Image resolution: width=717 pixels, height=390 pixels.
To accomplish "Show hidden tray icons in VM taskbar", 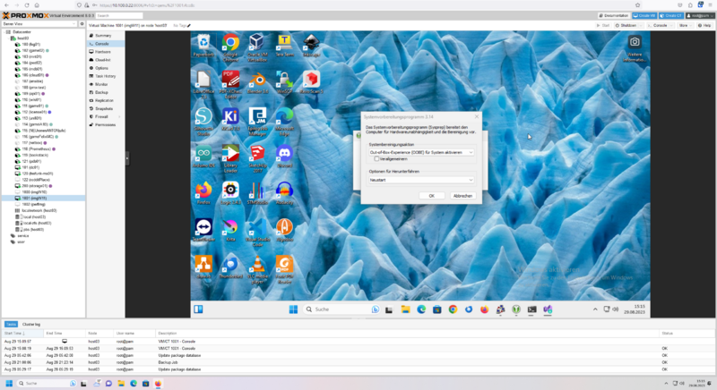I will (x=595, y=309).
